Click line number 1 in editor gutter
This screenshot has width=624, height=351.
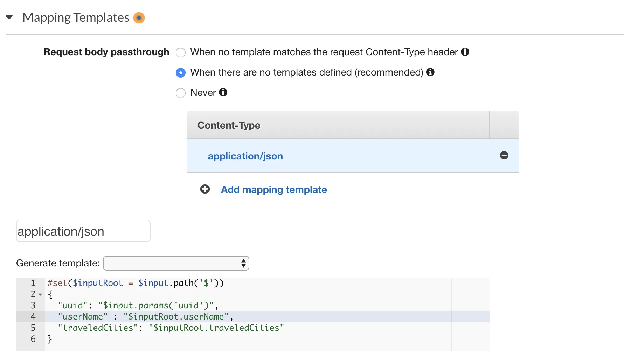(33, 283)
